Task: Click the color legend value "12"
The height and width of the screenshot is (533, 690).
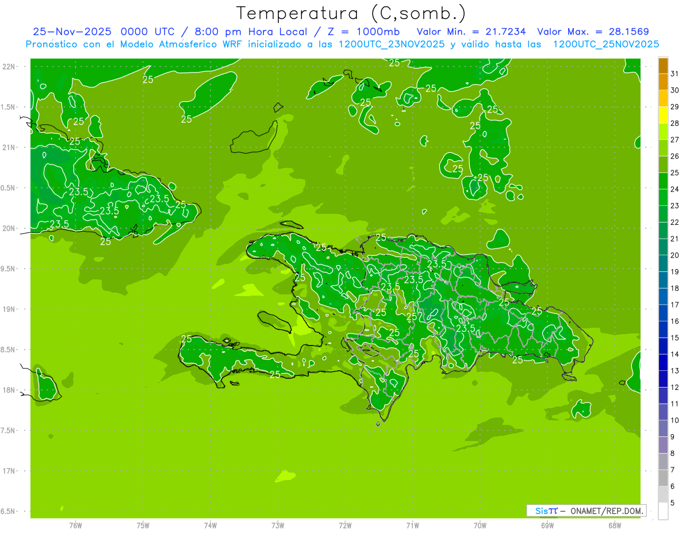Action: coord(675,387)
